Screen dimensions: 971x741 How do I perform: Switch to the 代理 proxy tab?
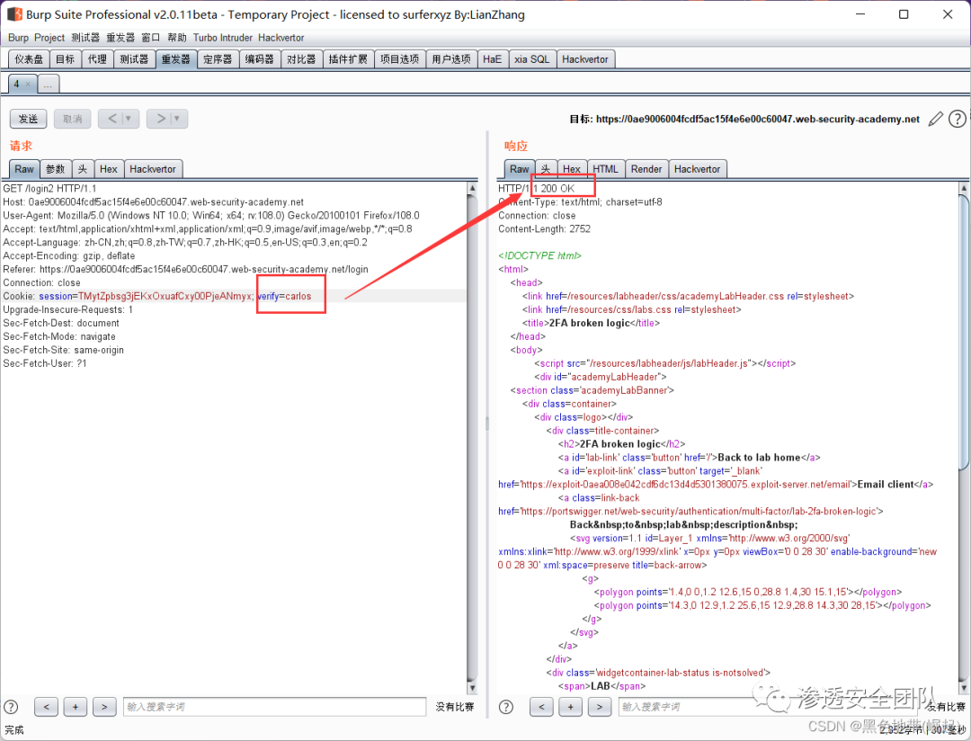click(97, 59)
